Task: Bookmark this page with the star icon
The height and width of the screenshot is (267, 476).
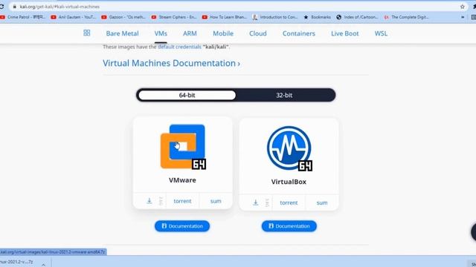Action: click(x=463, y=7)
